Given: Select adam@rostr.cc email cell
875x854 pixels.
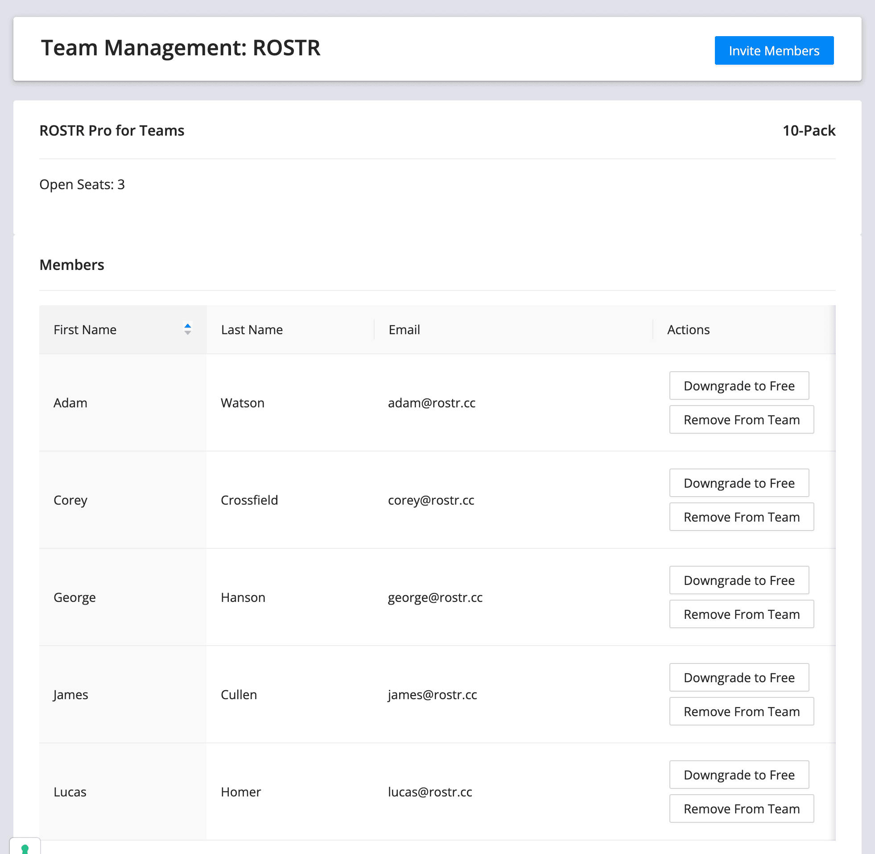Looking at the screenshot, I should [432, 403].
